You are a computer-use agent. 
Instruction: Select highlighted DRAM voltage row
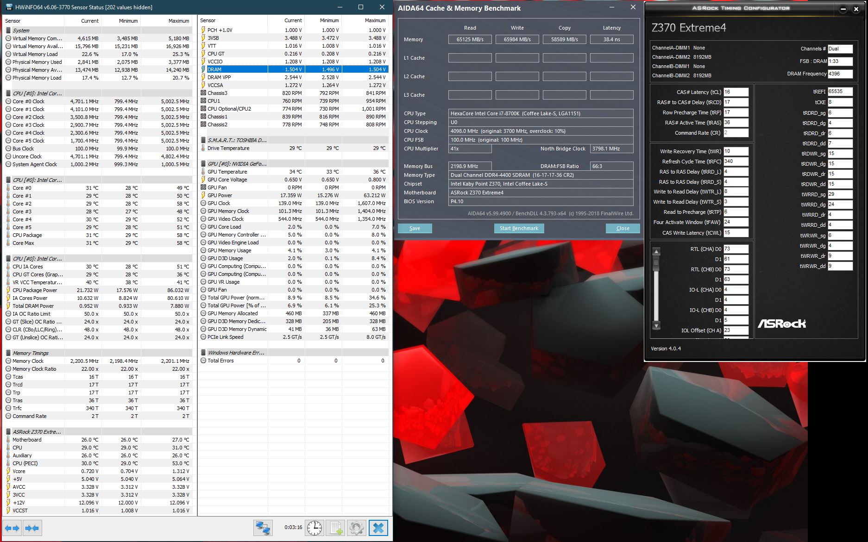pos(294,69)
